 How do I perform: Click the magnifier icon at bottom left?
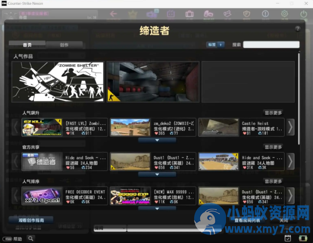(31, 238)
